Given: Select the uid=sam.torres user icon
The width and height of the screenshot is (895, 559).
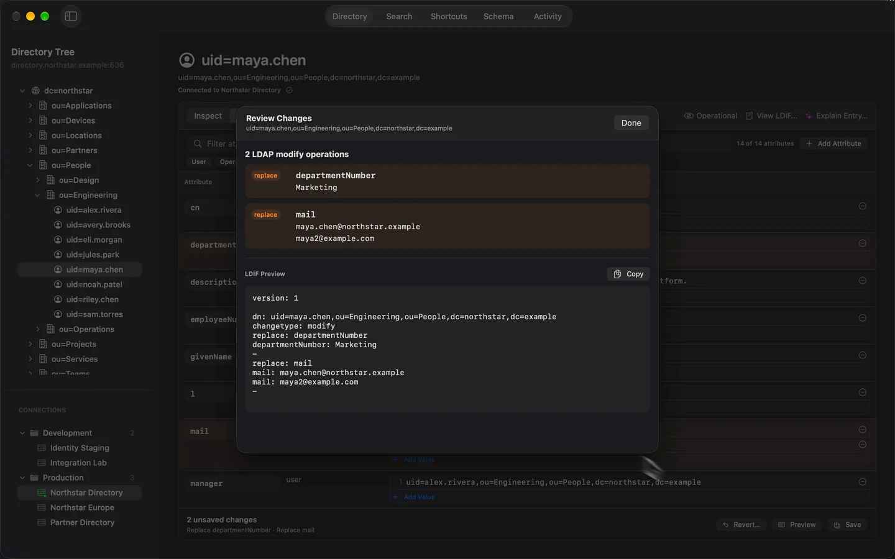Looking at the screenshot, I should (58, 314).
